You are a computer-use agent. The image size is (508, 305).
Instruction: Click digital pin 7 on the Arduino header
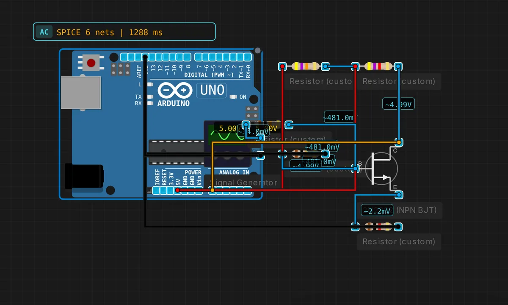pyautogui.click(x=198, y=57)
